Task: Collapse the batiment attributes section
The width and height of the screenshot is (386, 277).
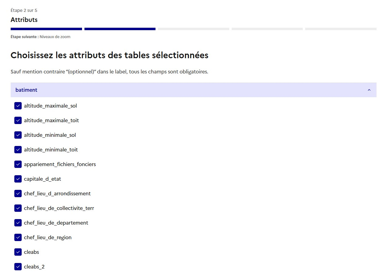Action: click(x=194, y=90)
